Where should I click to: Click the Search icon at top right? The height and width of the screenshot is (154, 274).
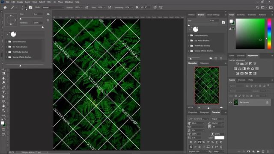click(x=257, y=7)
